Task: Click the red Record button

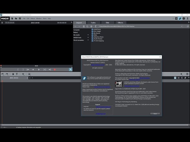Action: pos(55,70)
